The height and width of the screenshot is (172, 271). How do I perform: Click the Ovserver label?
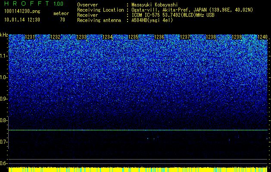(87, 5)
